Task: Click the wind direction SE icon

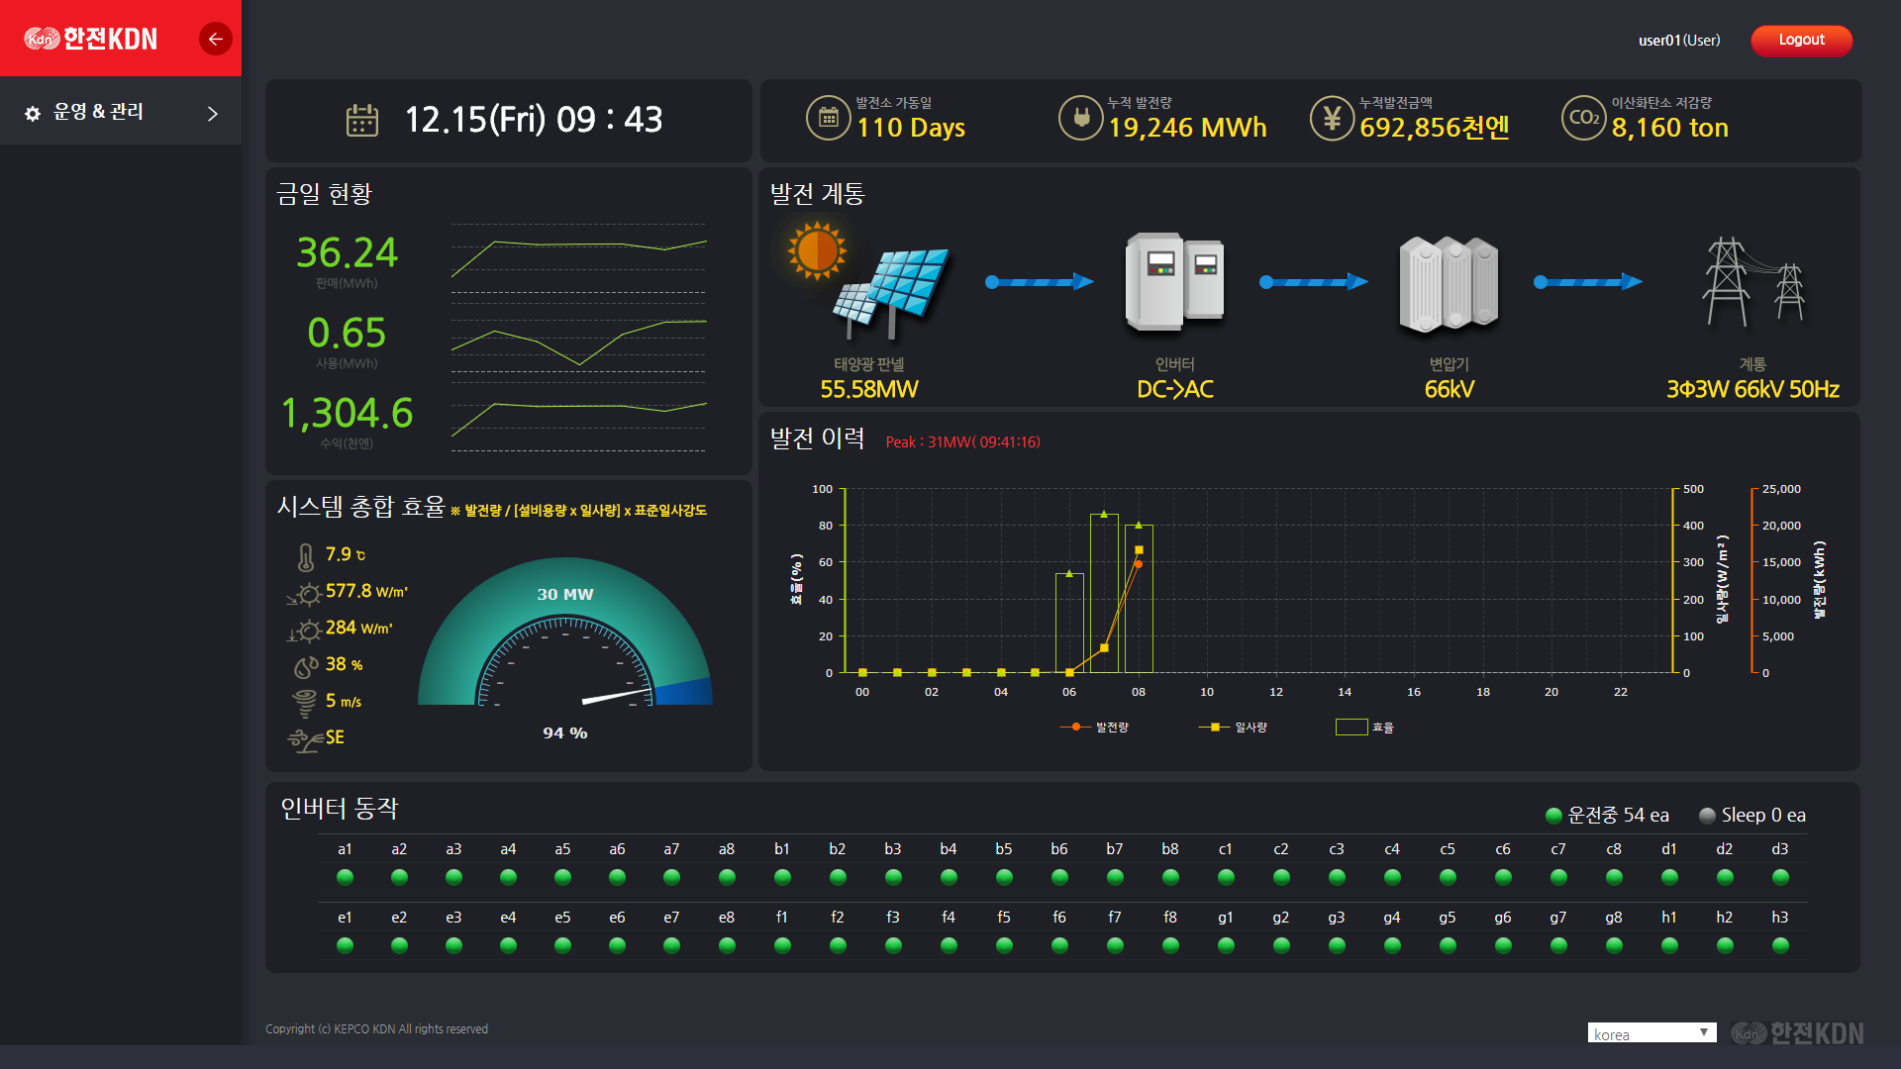Action: (305, 740)
